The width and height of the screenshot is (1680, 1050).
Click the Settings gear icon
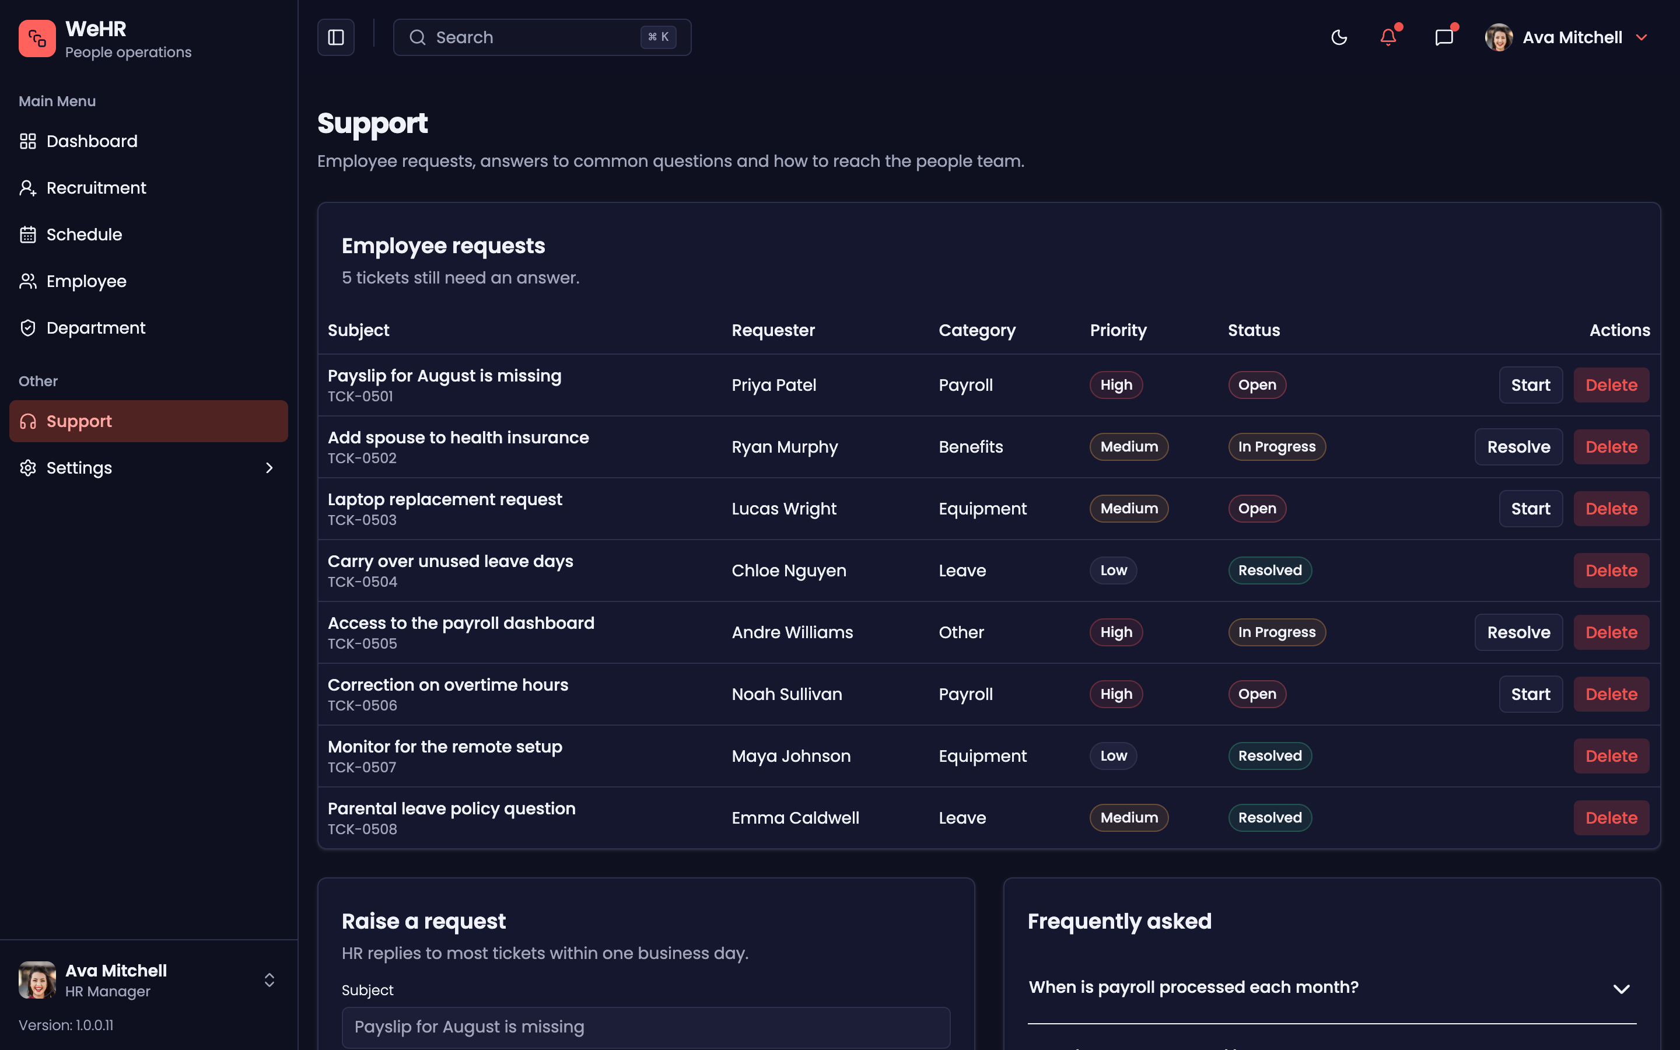click(28, 468)
